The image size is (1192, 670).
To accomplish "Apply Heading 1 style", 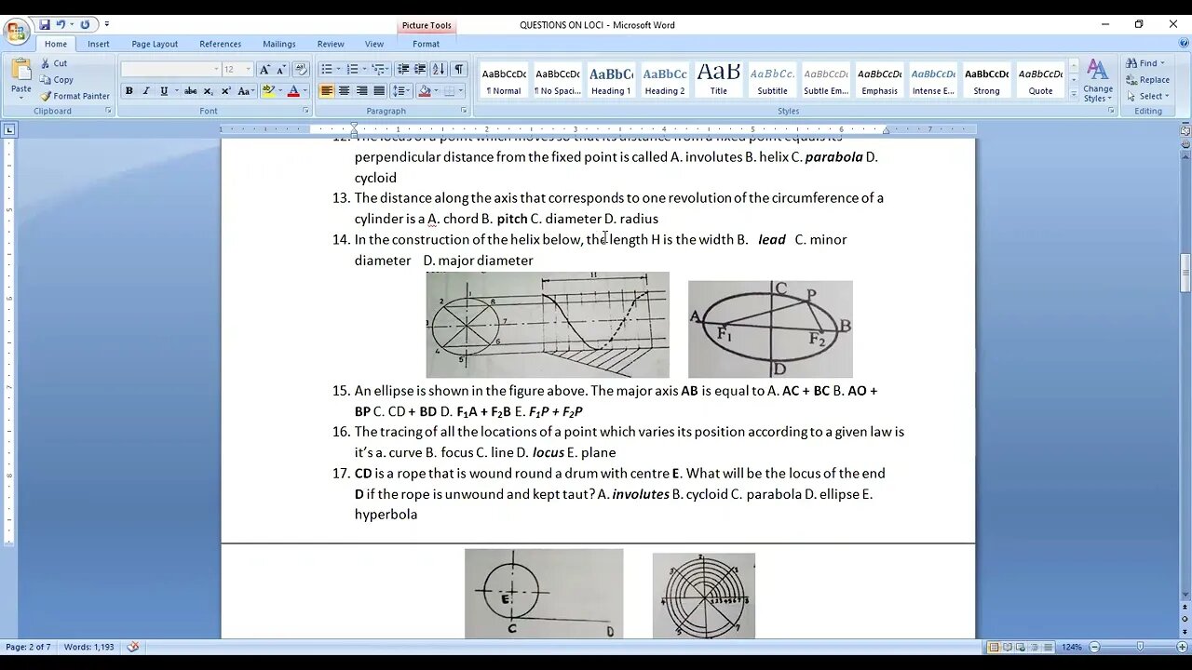I will [x=611, y=80].
